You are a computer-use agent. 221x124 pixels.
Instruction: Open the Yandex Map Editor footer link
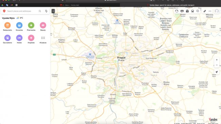pyautogui.click(x=186, y=123)
